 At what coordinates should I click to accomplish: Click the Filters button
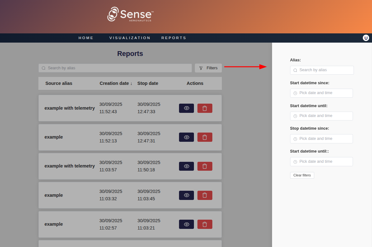208,68
